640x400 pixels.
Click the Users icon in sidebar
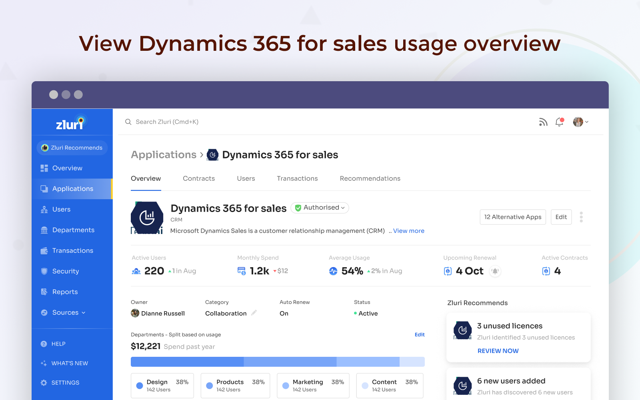pyautogui.click(x=44, y=210)
